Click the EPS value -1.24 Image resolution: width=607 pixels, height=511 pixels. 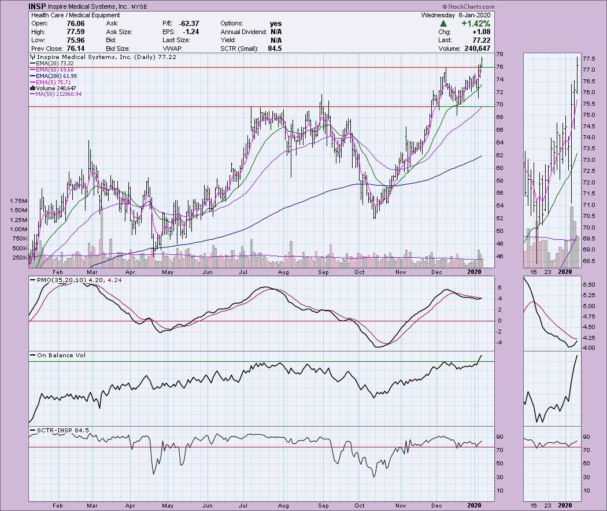(191, 32)
